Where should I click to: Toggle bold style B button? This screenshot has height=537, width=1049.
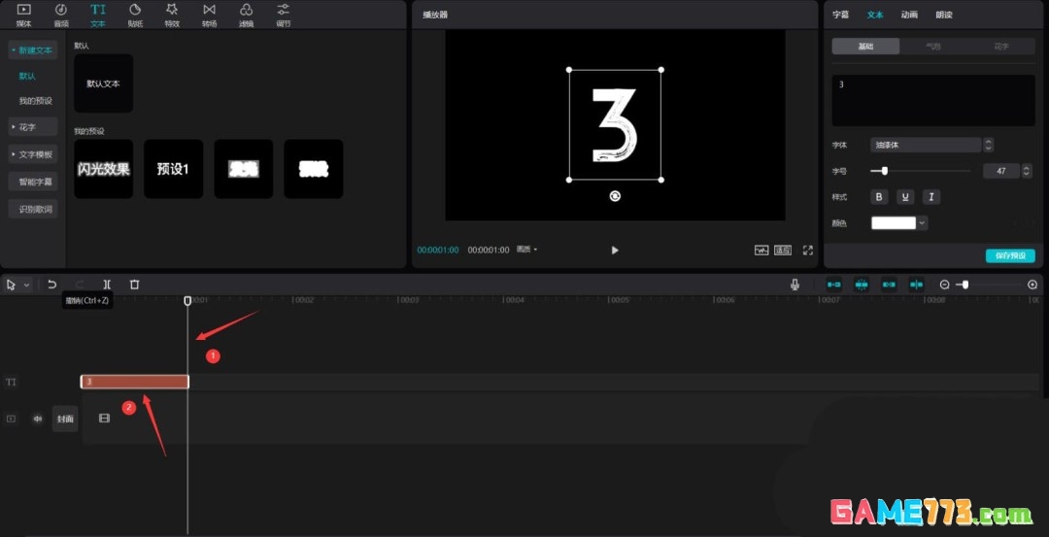879,197
